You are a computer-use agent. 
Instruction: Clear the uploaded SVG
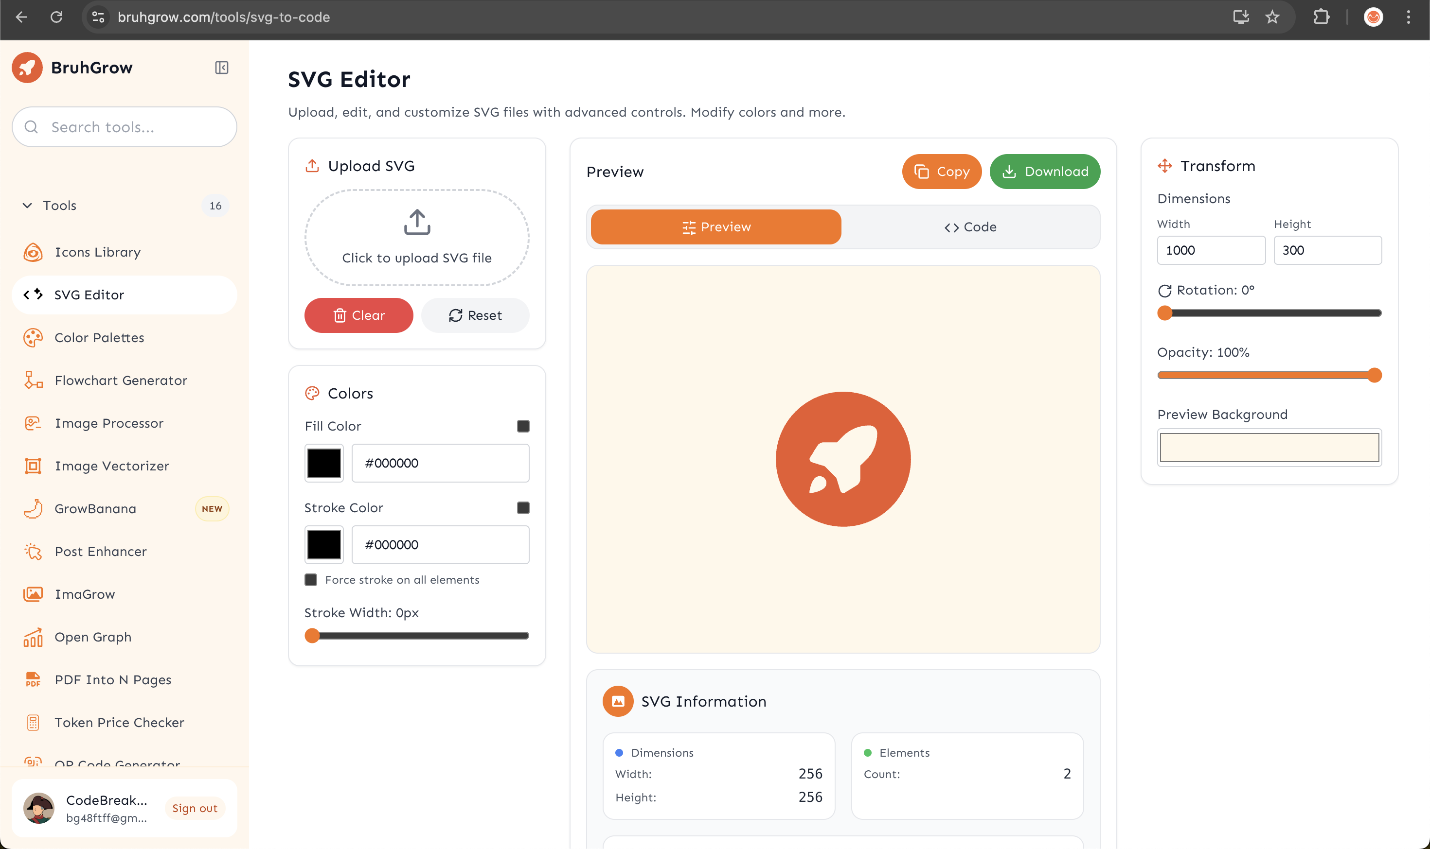[358, 315]
